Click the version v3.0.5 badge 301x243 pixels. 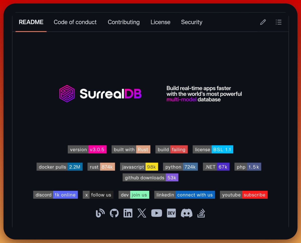pyautogui.click(x=87, y=149)
